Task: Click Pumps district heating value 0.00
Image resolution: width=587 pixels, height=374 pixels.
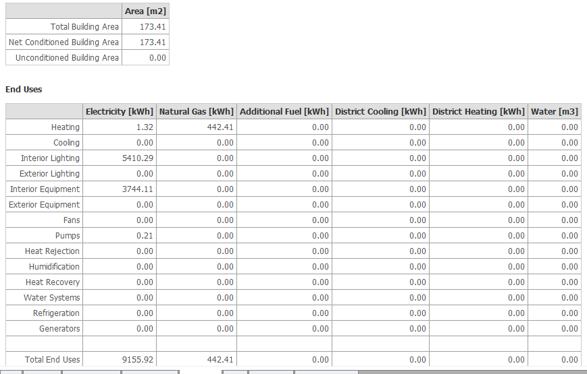Action: tap(516, 236)
